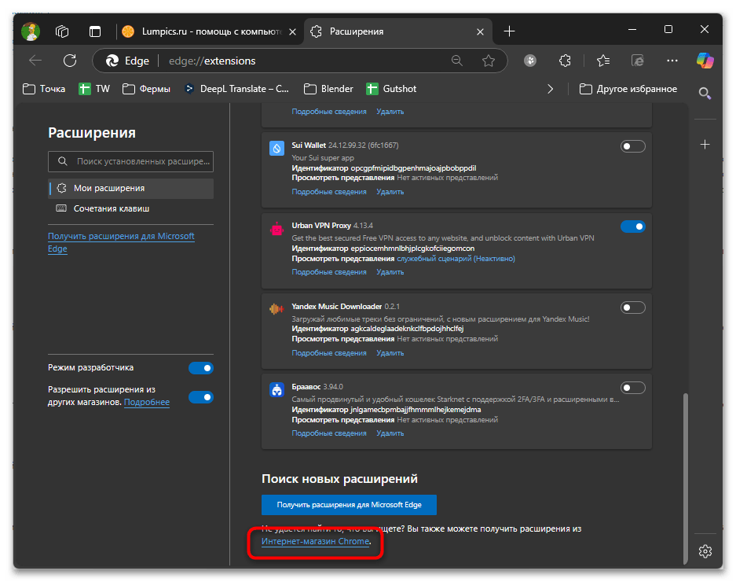The image size is (736, 582).
Task: Add a sidebar app with the plus
Action: [705, 145]
